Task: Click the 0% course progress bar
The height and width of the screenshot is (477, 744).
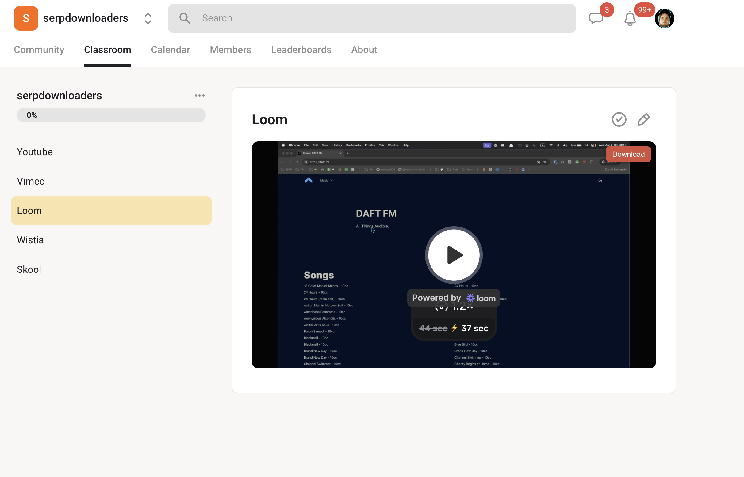Action: 111,115
